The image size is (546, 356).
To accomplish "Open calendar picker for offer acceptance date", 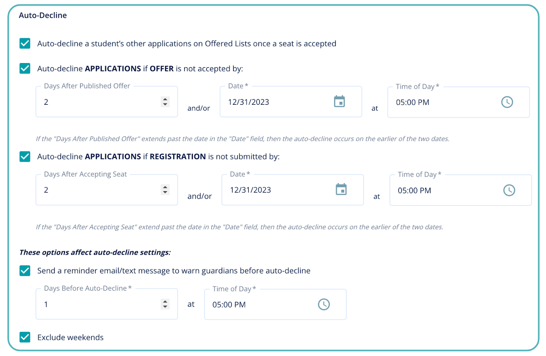I will (339, 102).
